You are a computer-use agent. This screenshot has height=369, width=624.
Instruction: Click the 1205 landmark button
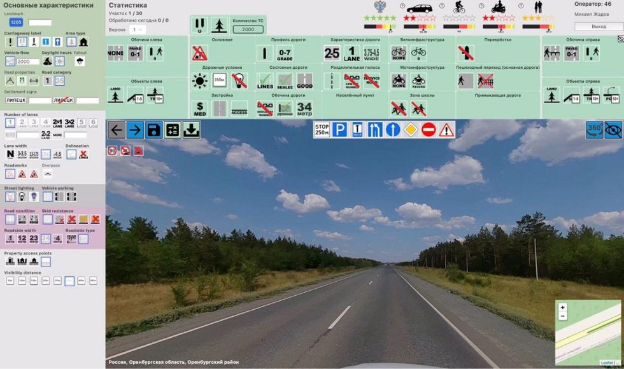tap(16, 22)
